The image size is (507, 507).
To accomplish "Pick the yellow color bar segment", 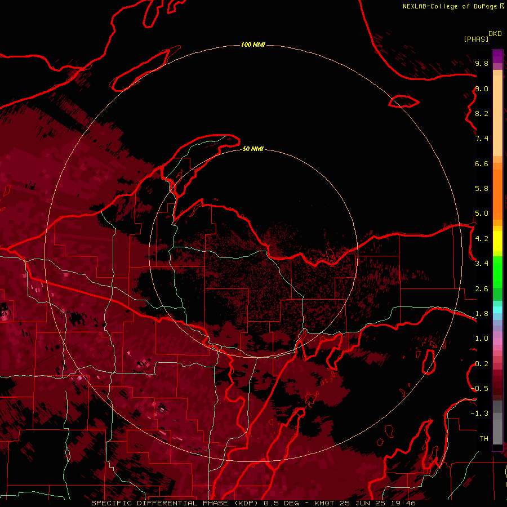I will click(497, 241).
